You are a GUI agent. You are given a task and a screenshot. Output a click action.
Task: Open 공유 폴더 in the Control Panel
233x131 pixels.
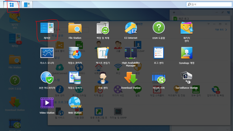point(60,47)
